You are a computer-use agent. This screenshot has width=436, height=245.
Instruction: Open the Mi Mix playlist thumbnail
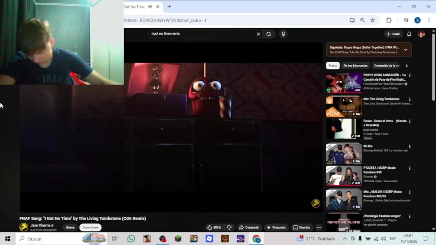344,153
